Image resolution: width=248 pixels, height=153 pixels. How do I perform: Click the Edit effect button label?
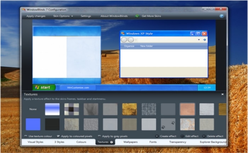pyautogui.click(x=192, y=136)
